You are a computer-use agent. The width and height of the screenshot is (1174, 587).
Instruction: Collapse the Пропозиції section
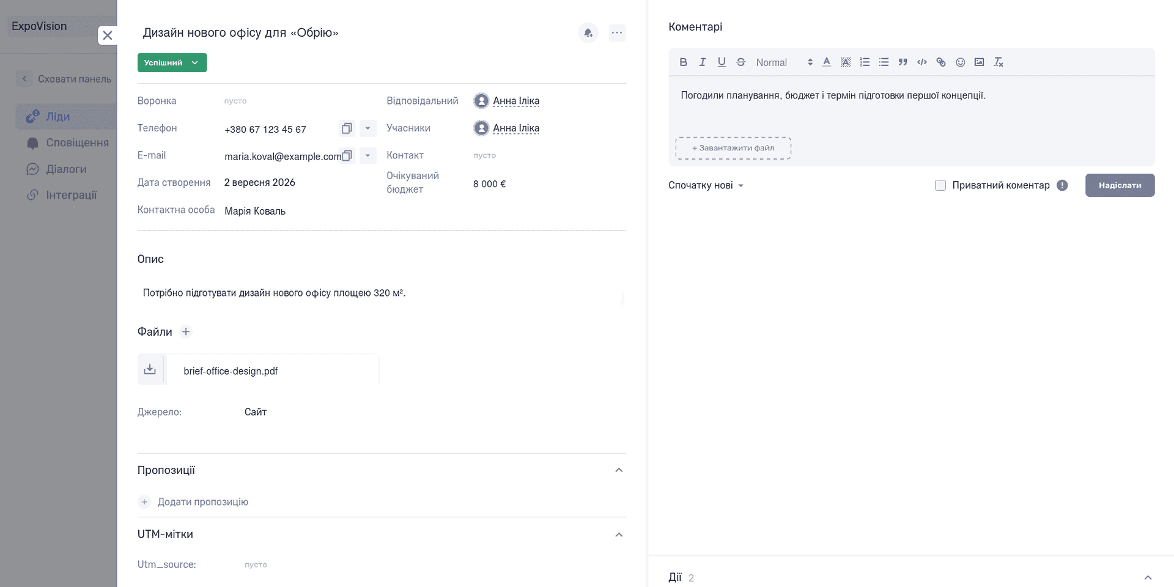click(619, 470)
